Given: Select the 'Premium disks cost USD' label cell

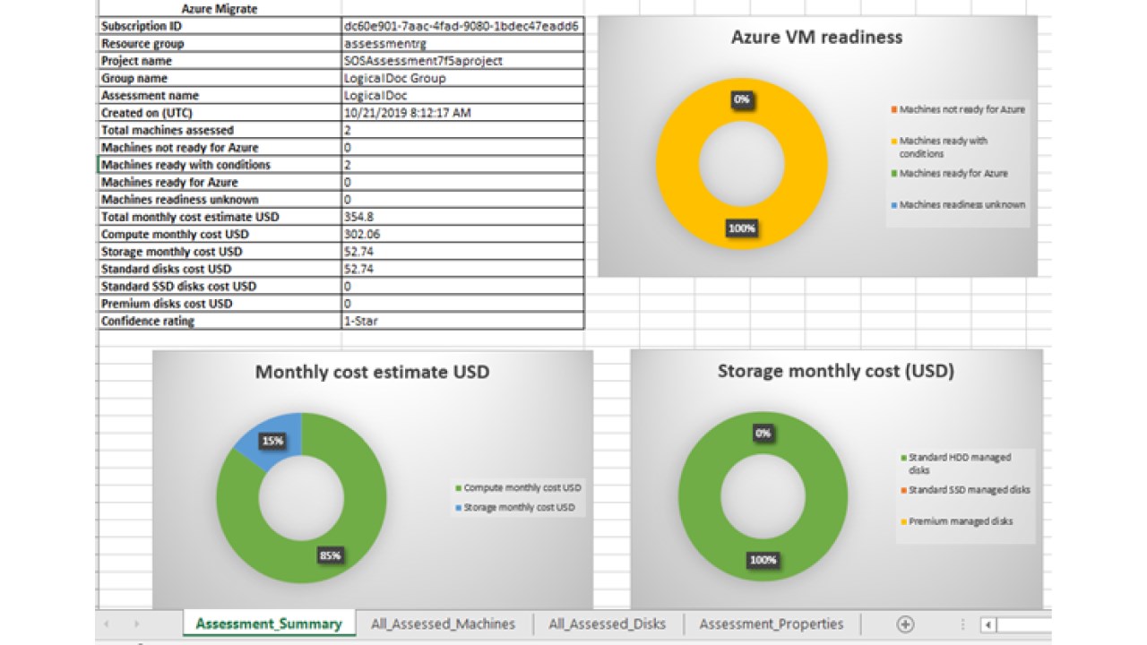Looking at the screenshot, I should pyautogui.click(x=219, y=304).
